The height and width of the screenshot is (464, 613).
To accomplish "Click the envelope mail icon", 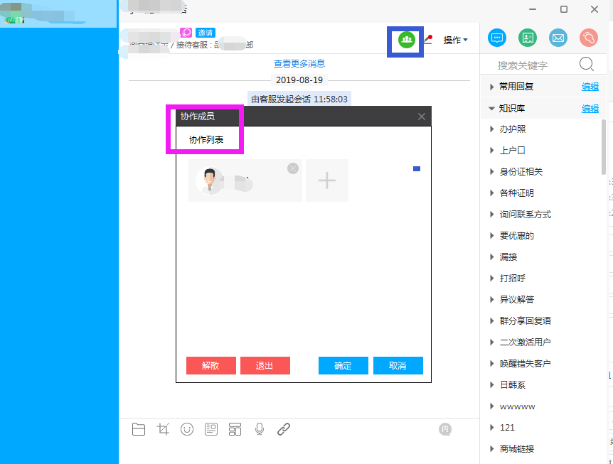I will point(558,38).
